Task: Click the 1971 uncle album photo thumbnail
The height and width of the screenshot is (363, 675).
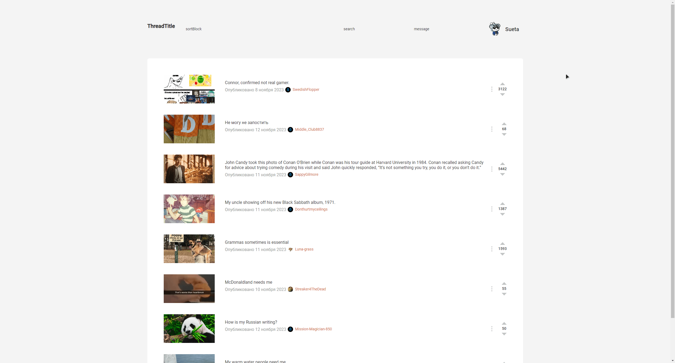Action: point(189,209)
